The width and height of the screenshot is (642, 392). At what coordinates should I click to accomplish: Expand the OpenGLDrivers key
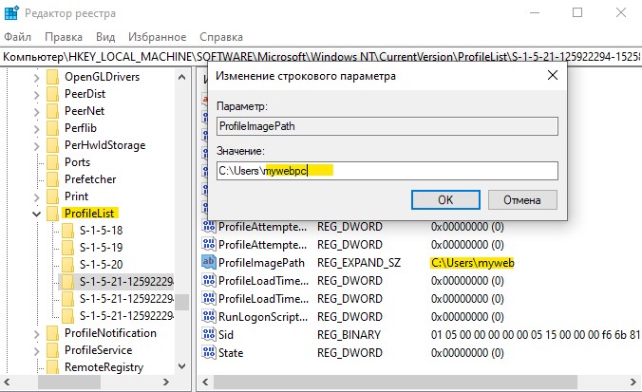point(36,77)
